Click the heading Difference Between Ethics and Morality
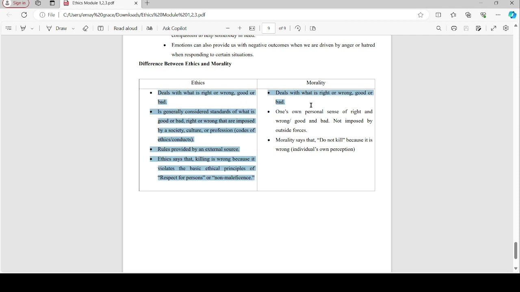Viewport: 520px width, 292px height. click(185, 64)
